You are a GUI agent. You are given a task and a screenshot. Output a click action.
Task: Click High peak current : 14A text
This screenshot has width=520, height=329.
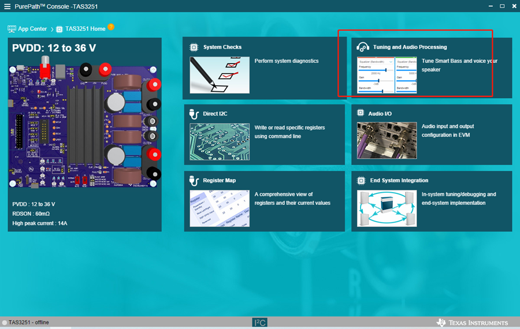tap(40, 223)
